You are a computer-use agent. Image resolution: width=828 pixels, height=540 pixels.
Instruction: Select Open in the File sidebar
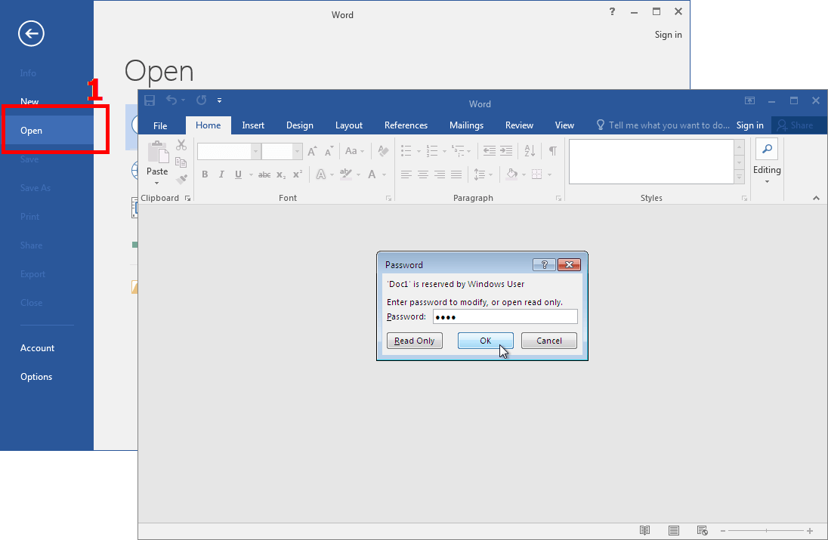[x=31, y=130]
